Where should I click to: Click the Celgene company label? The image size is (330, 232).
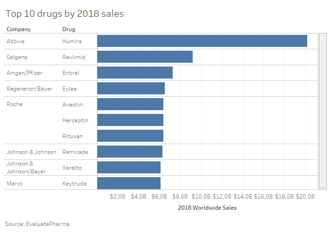[17, 57]
